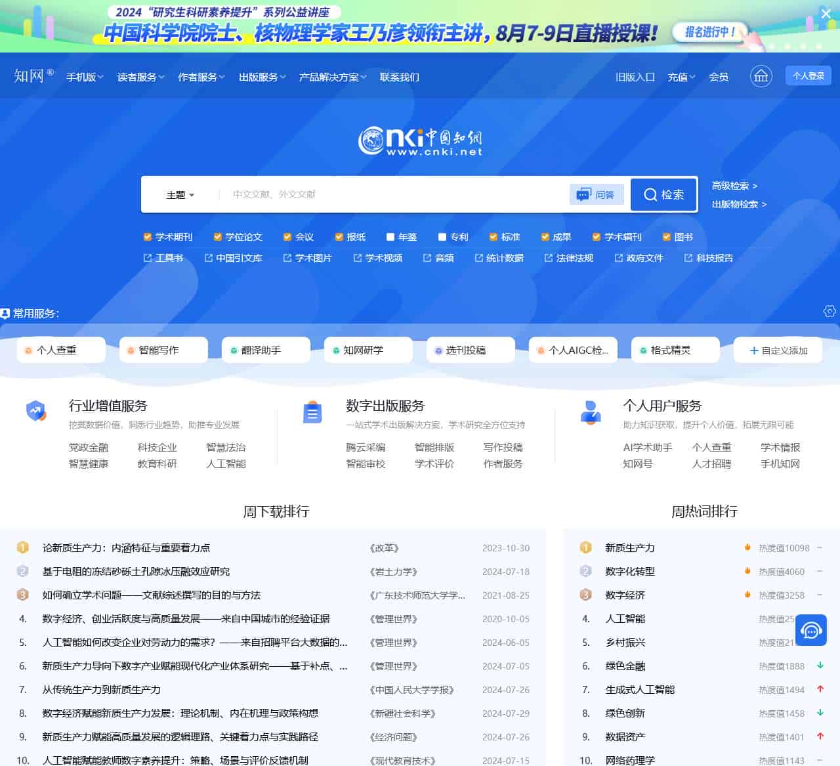
Task: Open the common services settings gear
Action: (x=829, y=311)
